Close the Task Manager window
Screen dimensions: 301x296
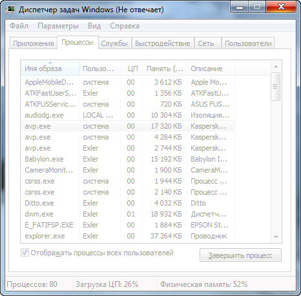coord(281,7)
